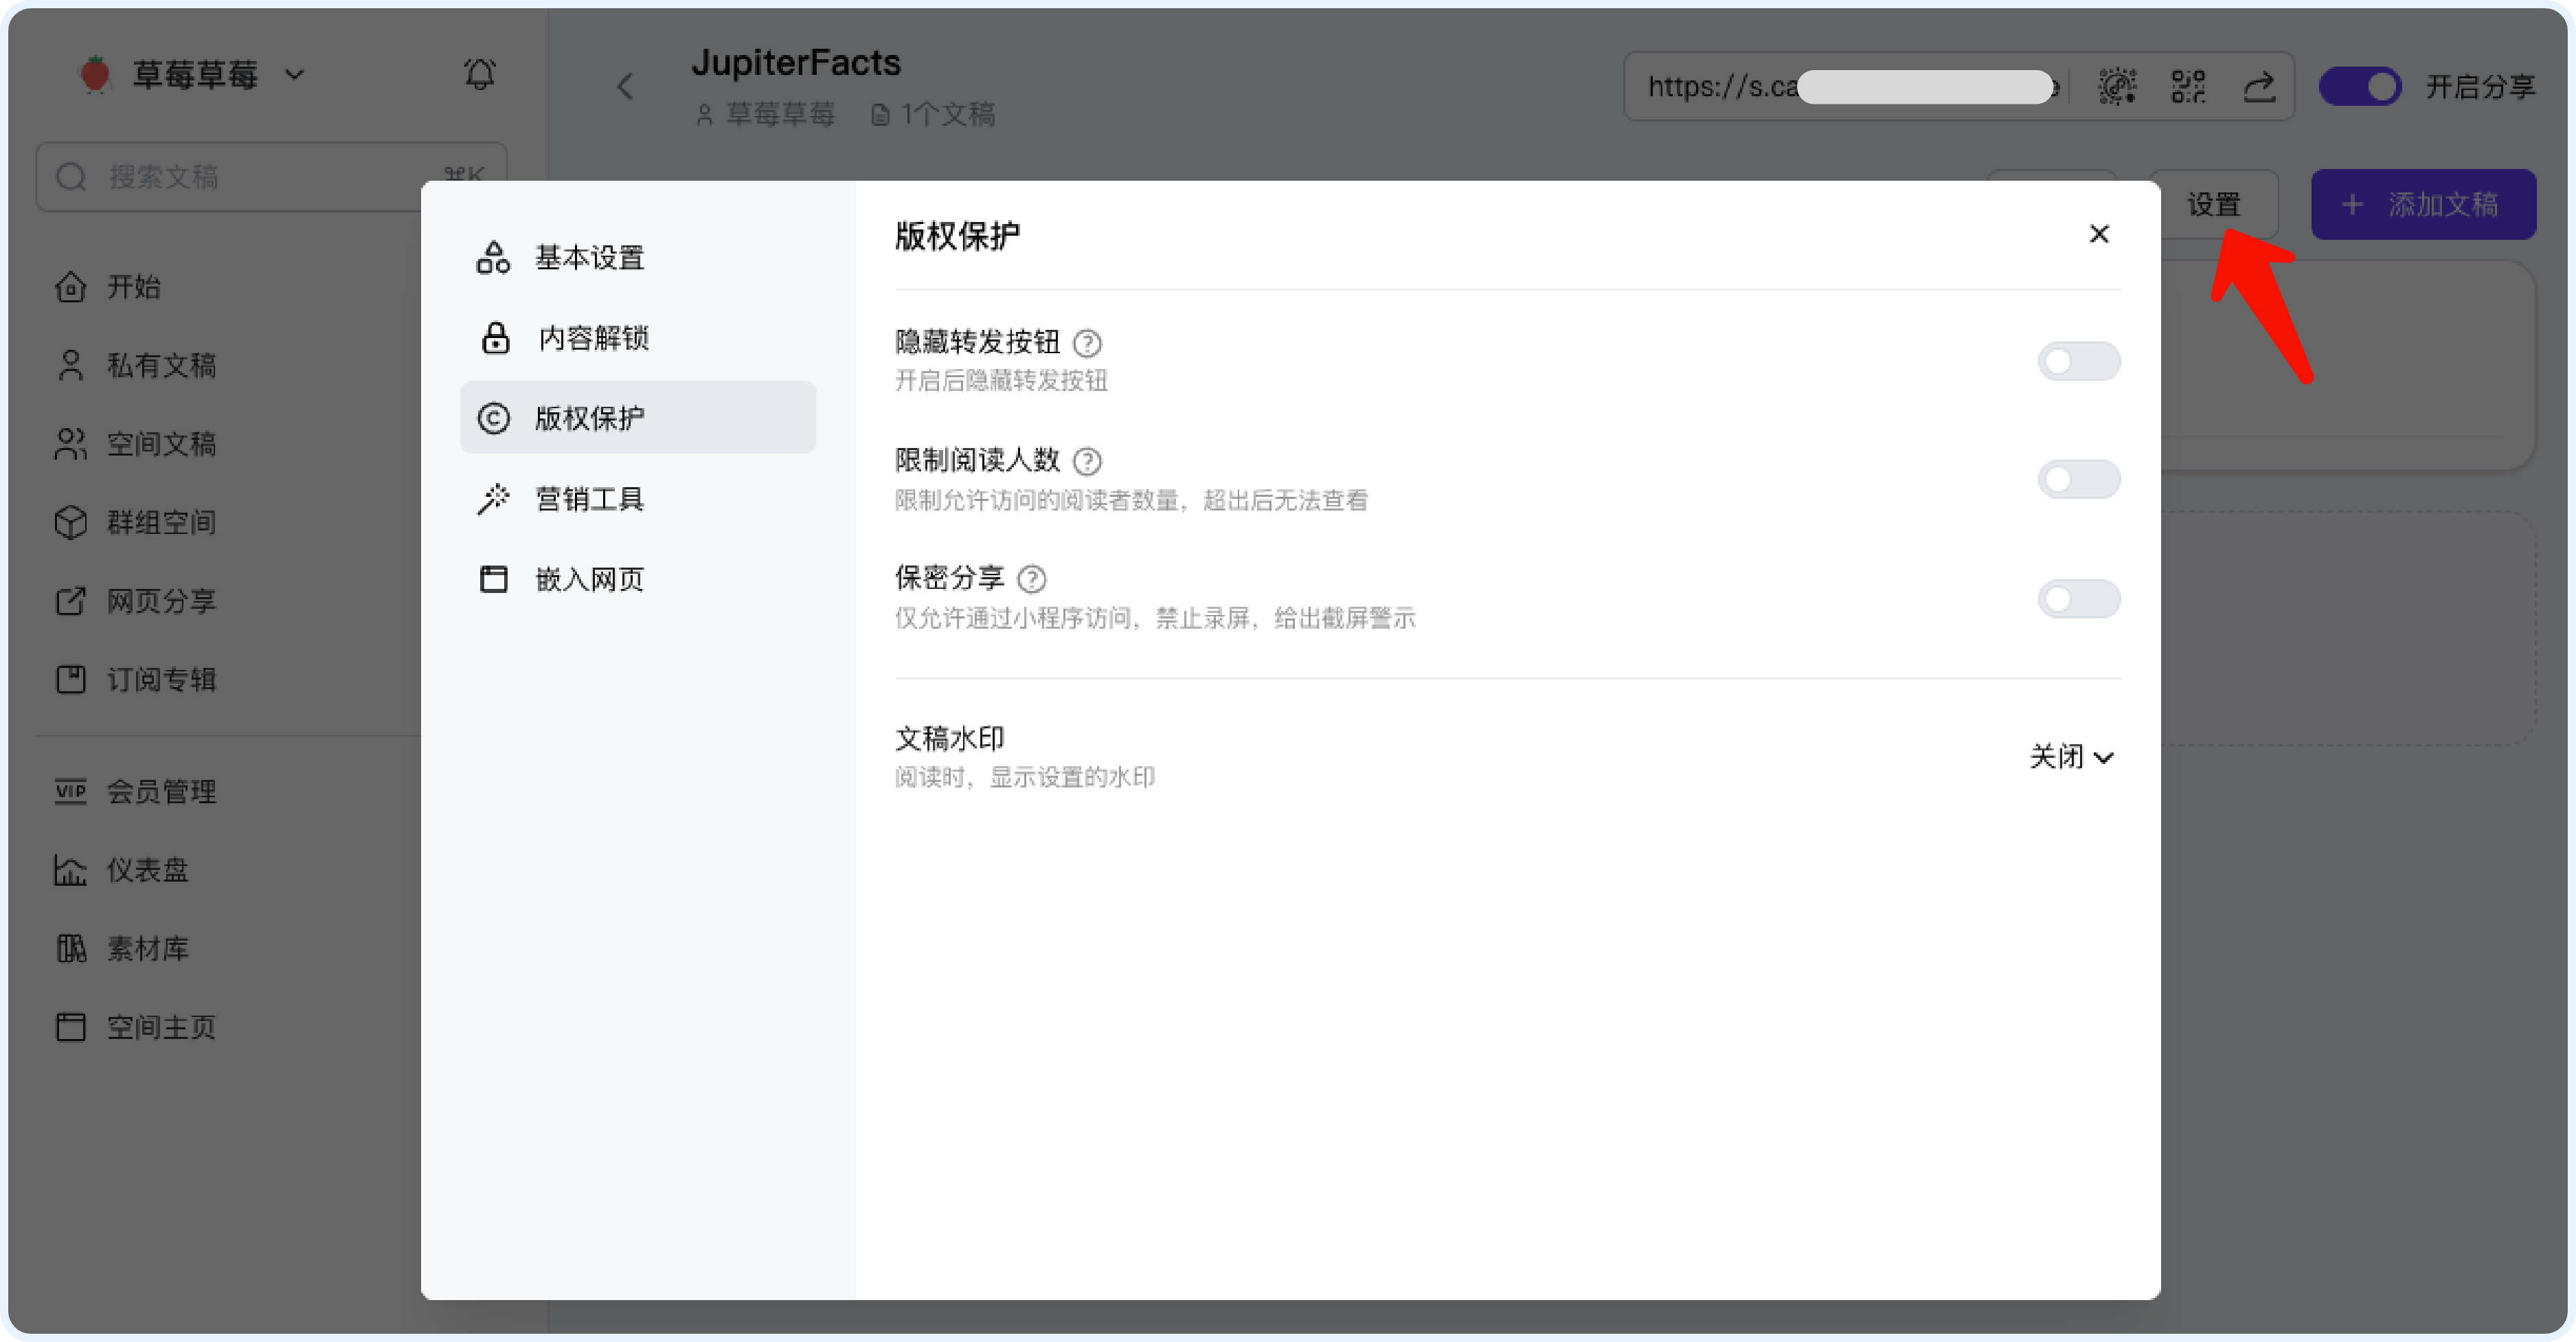Click the share arrow icon
The image size is (2576, 1342).
(x=2259, y=87)
